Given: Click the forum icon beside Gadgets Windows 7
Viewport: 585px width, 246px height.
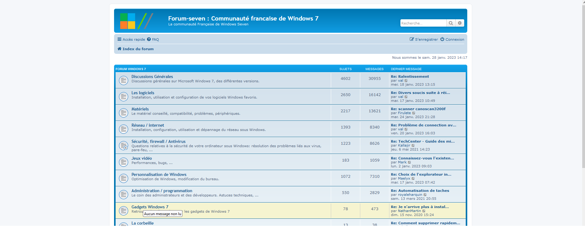Looking at the screenshot, I should pyautogui.click(x=124, y=211).
